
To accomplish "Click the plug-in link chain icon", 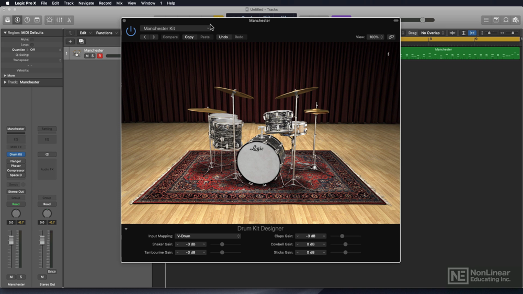I will click(391, 37).
